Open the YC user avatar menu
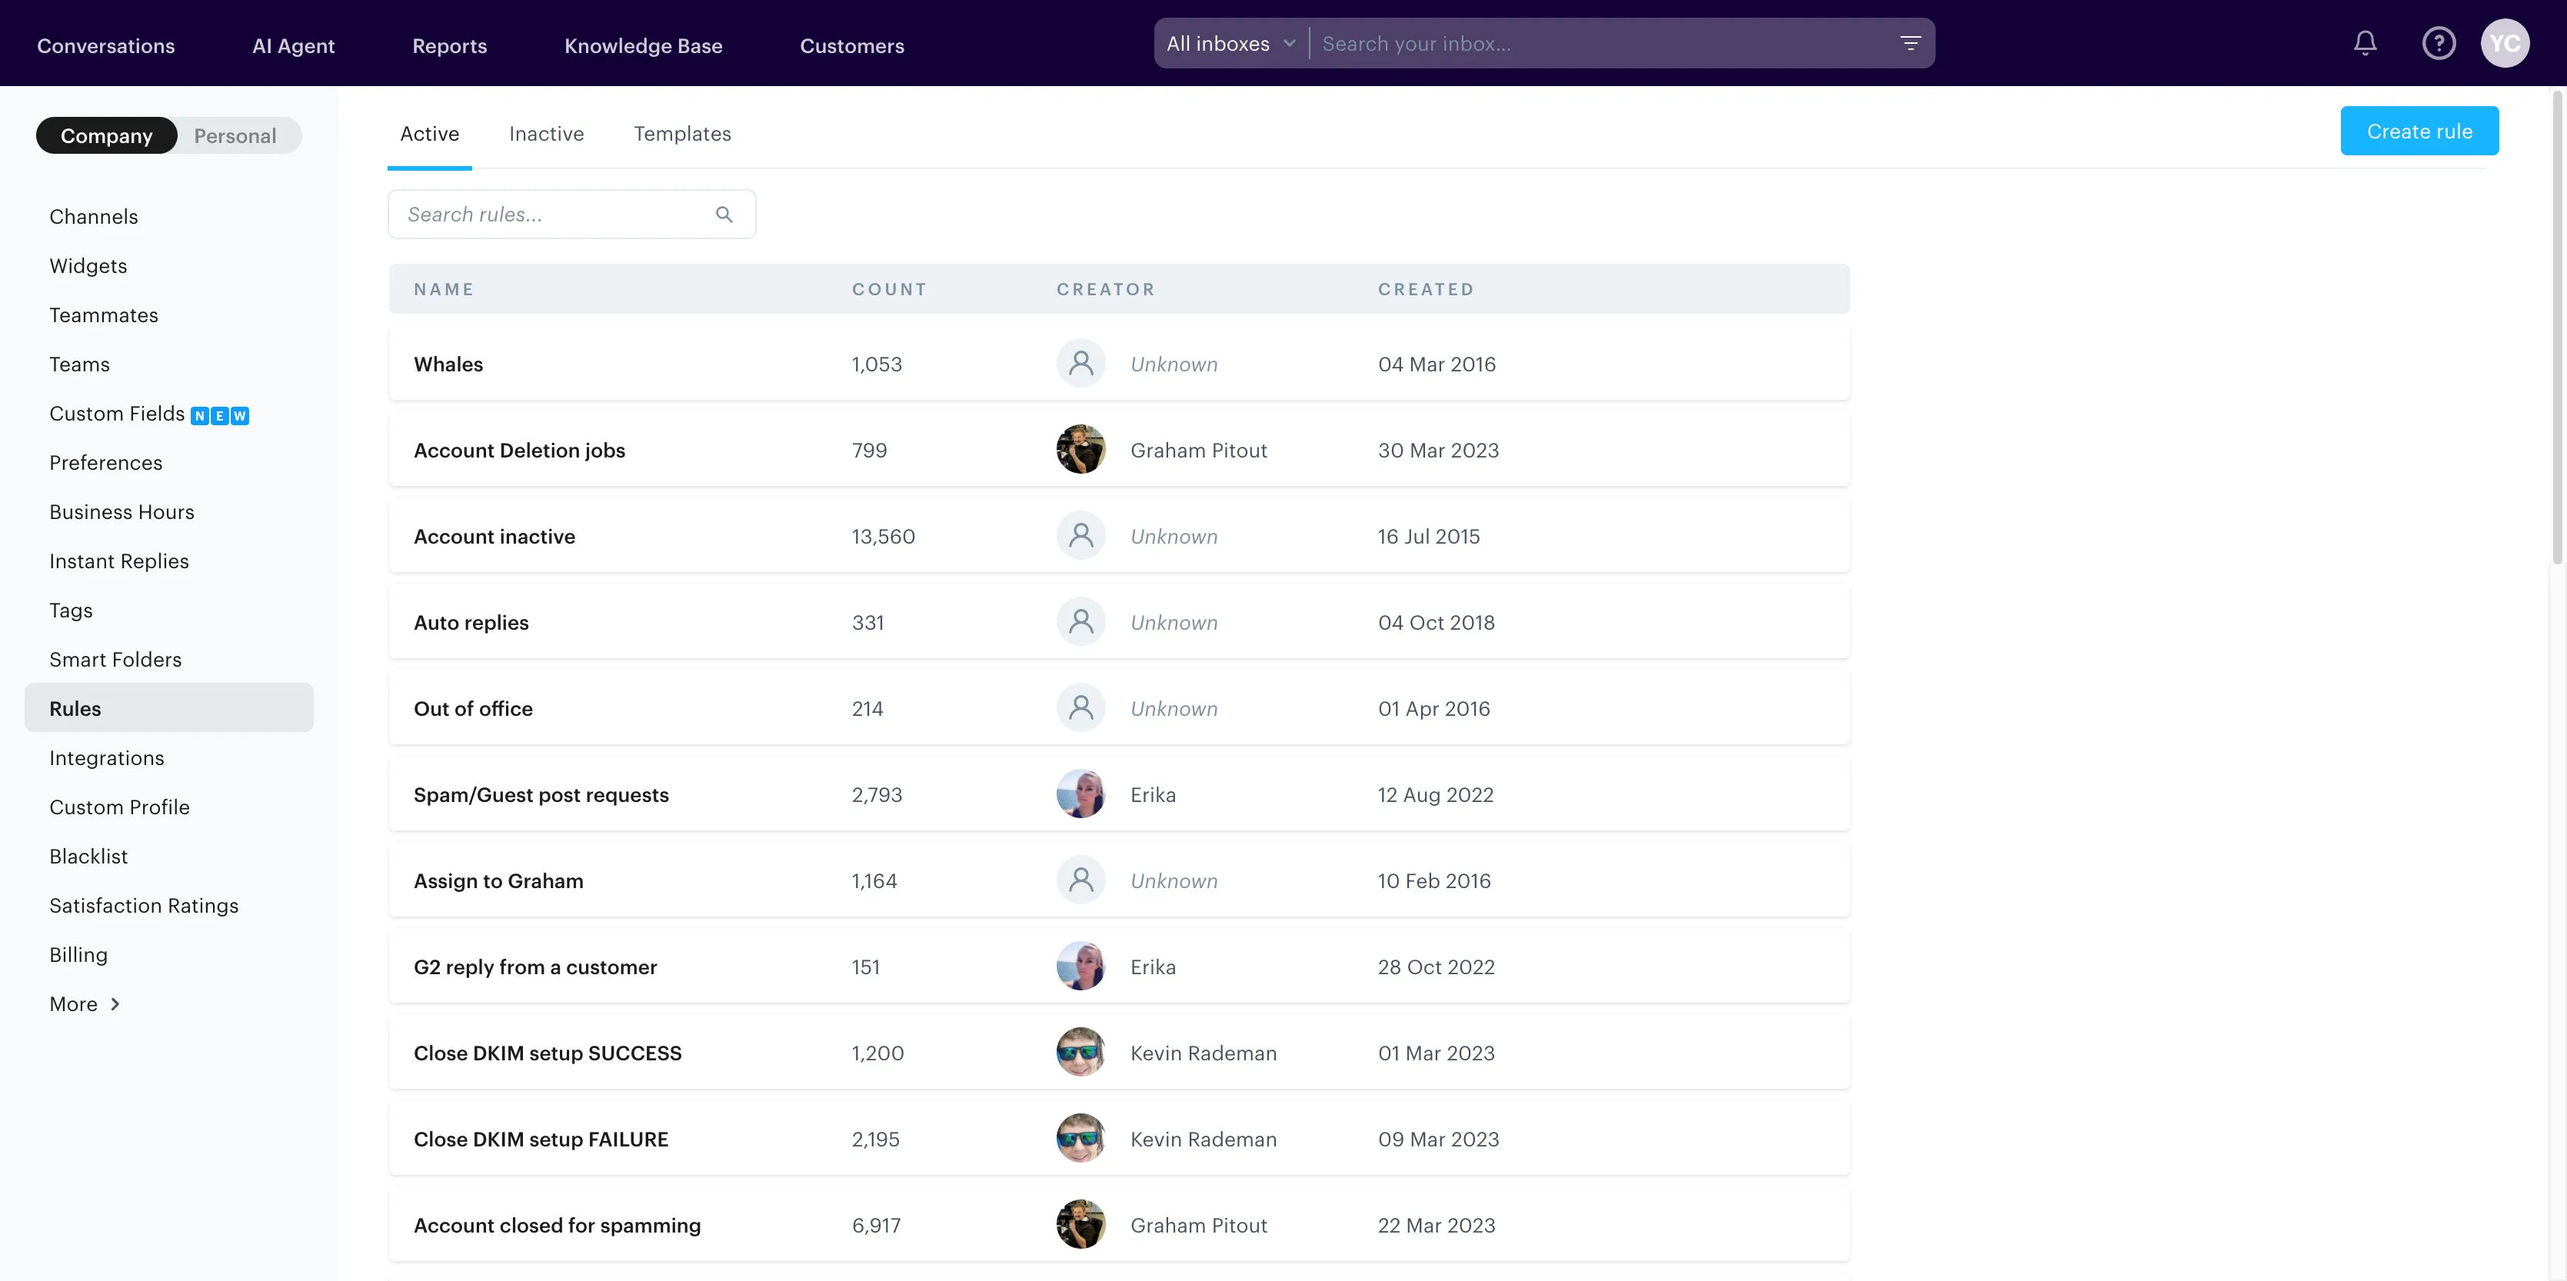Screen dimensions: 2567x1281 (2504, 43)
